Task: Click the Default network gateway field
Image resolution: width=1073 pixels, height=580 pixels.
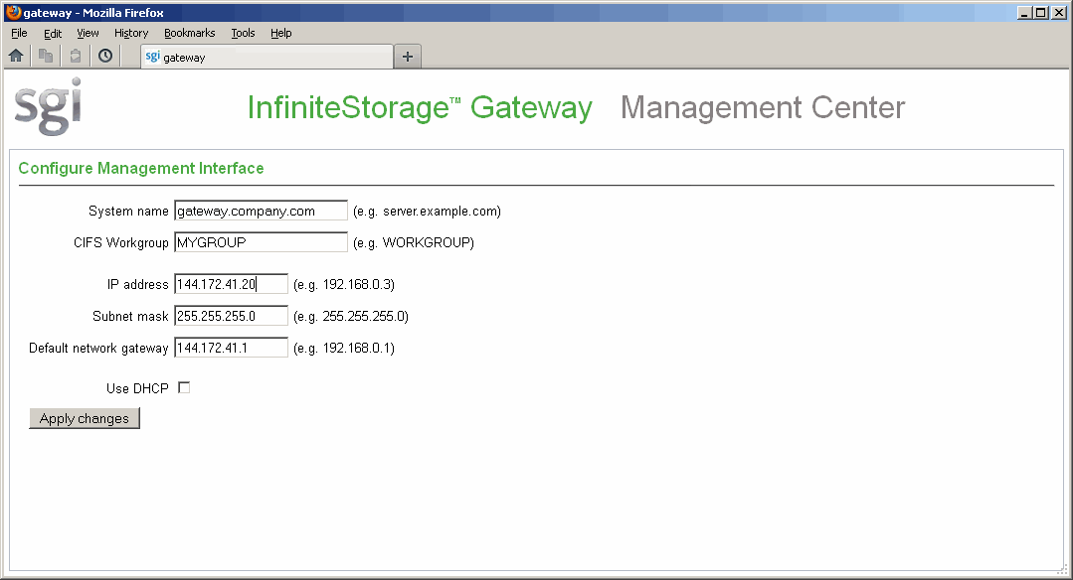Action: tap(232, 347)
